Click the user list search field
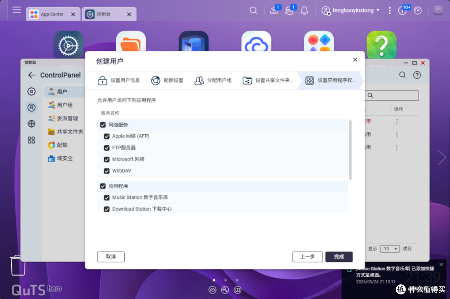Image resolution: width=450 pixels, height=299 pixels. tap(392, 95)
